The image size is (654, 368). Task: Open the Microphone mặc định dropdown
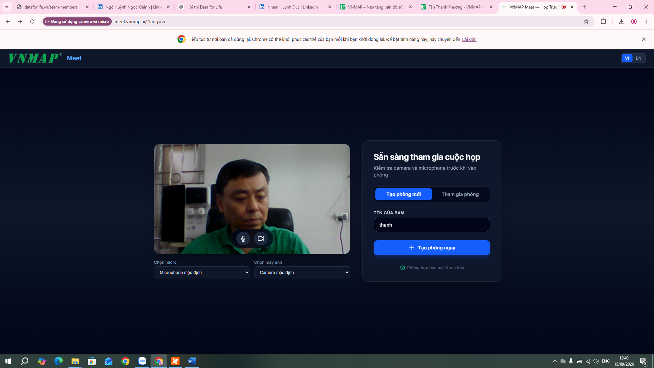coord(202,273)
